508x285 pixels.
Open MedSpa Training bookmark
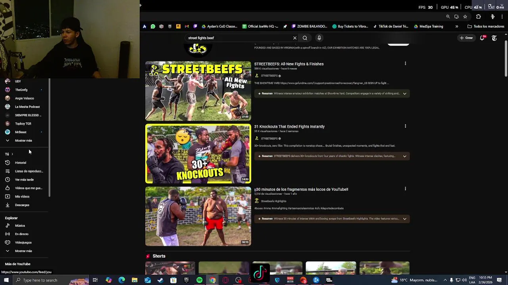428,27
